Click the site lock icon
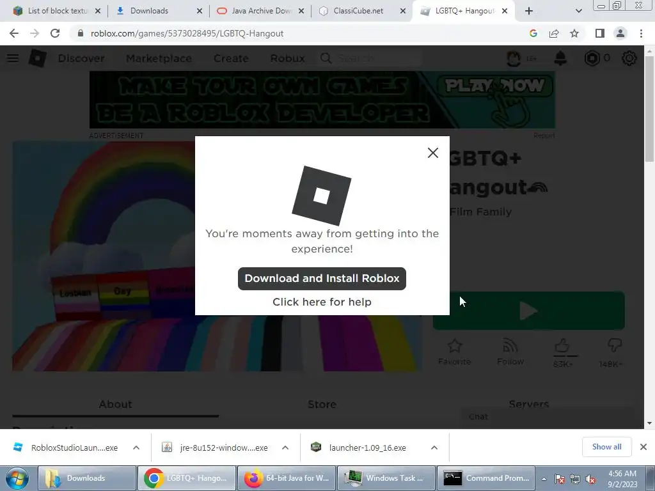655x491 pixels. 80,33
